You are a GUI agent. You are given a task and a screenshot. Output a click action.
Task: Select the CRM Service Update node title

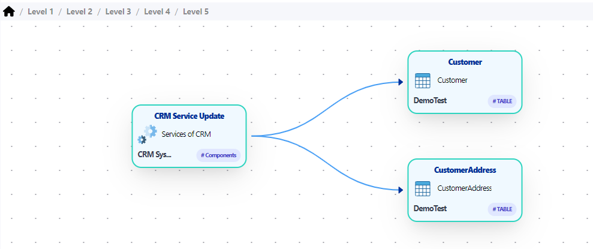189,116
